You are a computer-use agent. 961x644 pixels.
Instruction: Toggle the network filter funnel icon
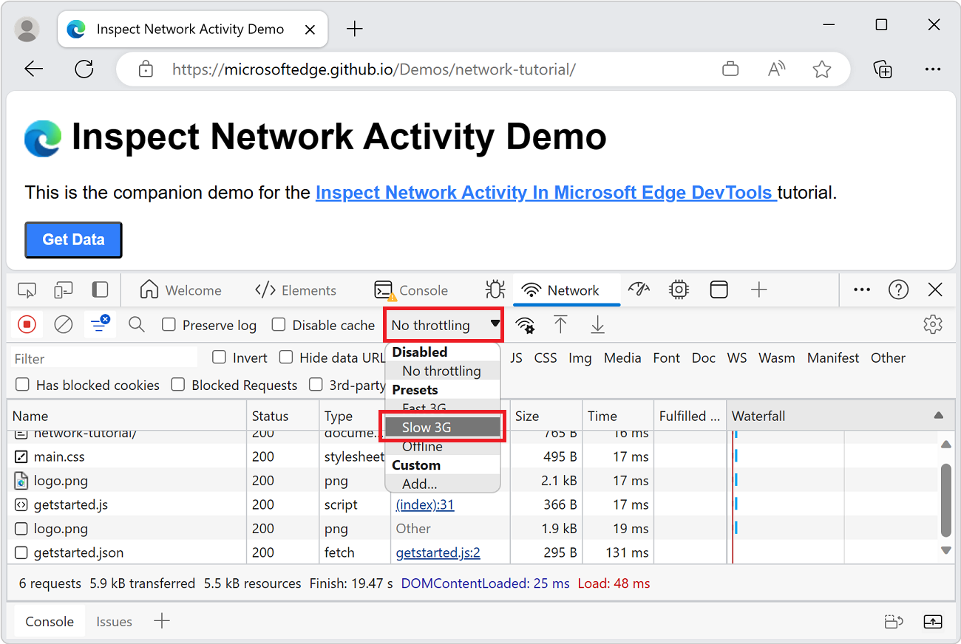point(99,323)
